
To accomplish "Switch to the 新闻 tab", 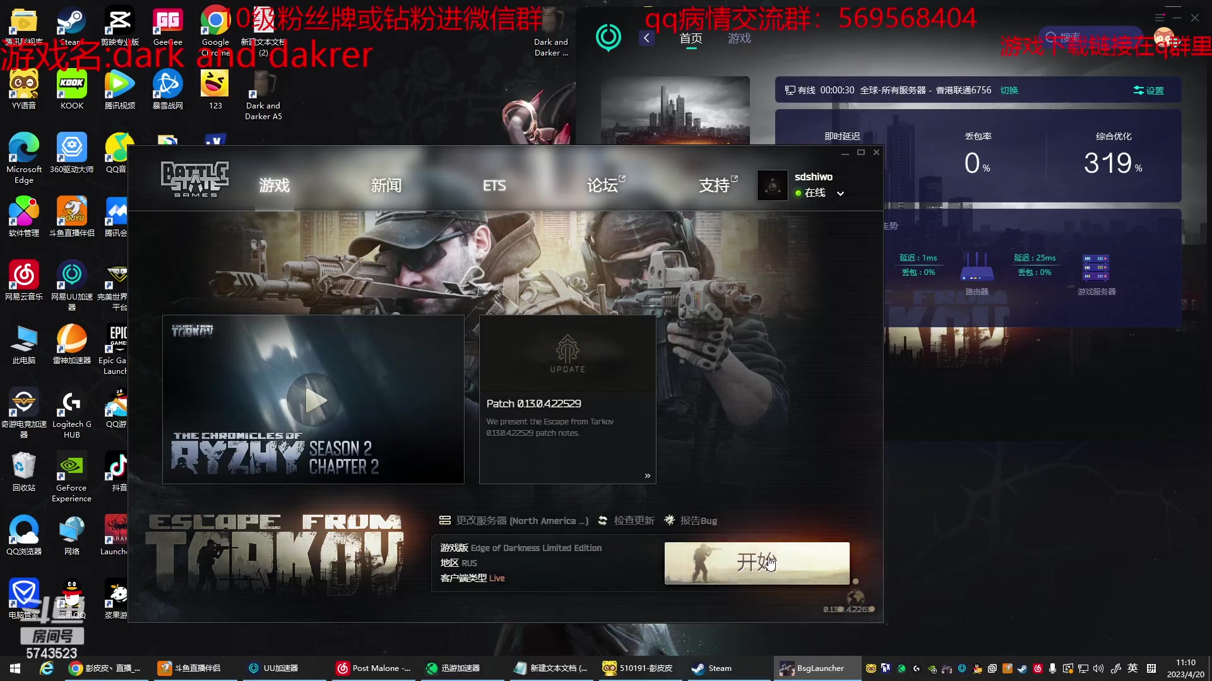I will [x=386, y=185].
